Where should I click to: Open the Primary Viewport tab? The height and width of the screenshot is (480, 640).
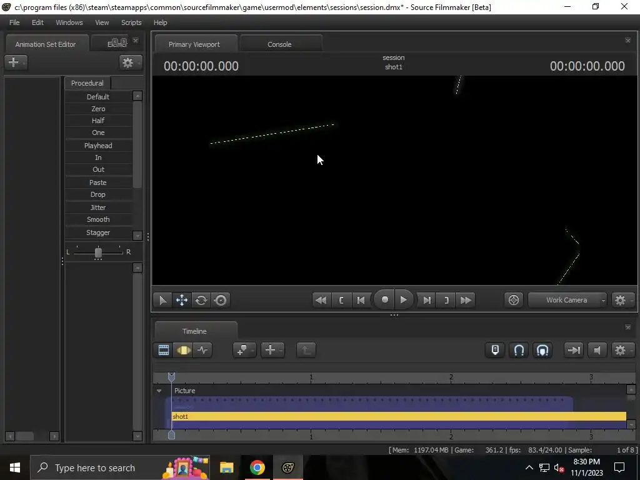click(x=194, y=44)
